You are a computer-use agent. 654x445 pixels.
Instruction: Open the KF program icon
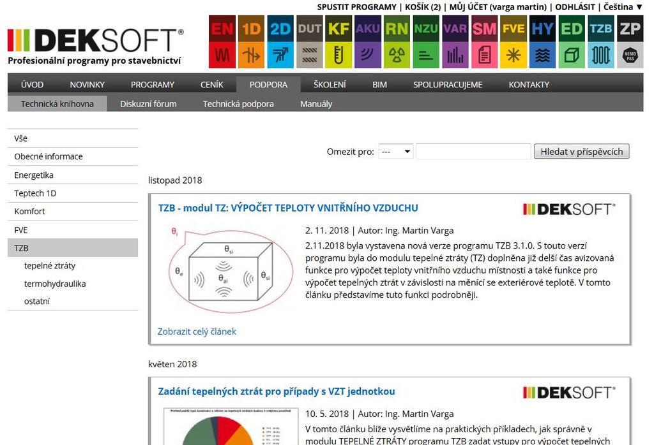click(x=338, y=41)
